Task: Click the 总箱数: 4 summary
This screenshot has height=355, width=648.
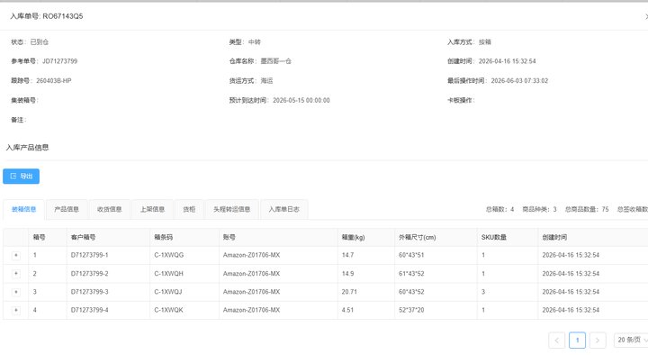Action: (499, 209)
